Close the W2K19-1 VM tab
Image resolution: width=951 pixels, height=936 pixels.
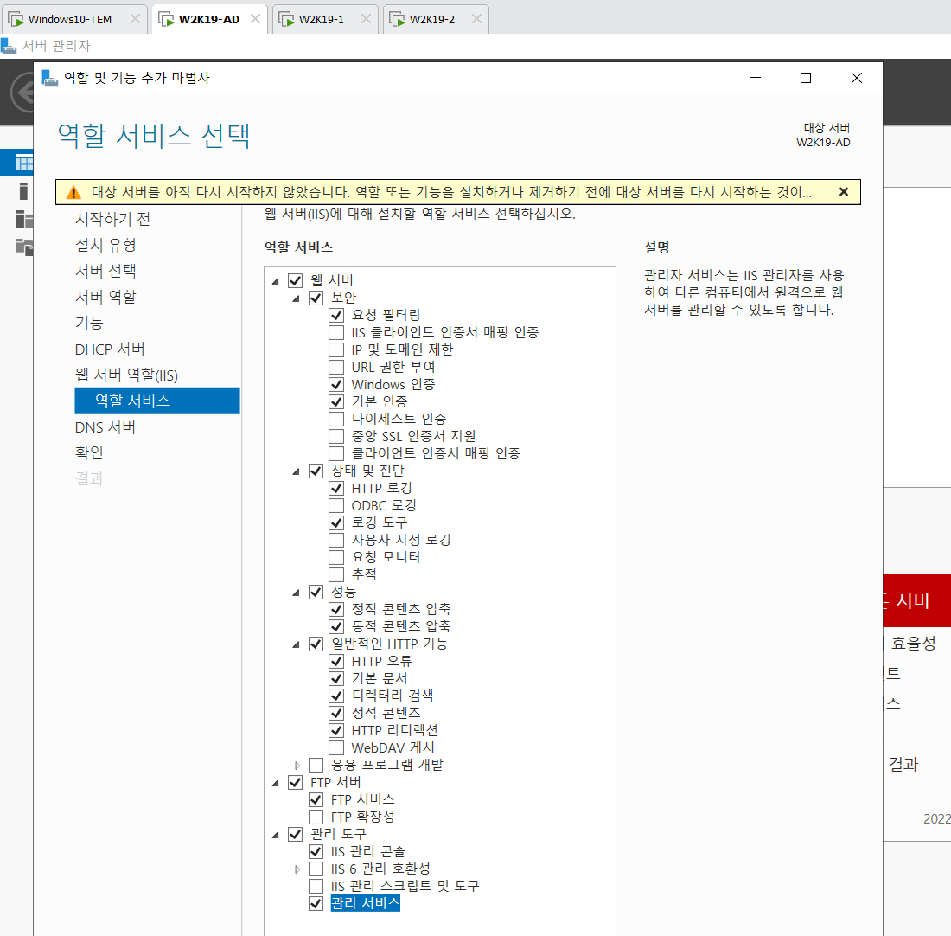(x=366, y=19)
